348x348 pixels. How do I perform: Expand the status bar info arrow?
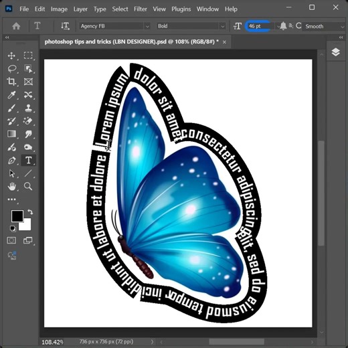(152, 341)
